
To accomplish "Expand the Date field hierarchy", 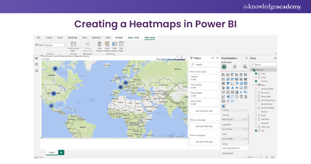I will point(253,85).
